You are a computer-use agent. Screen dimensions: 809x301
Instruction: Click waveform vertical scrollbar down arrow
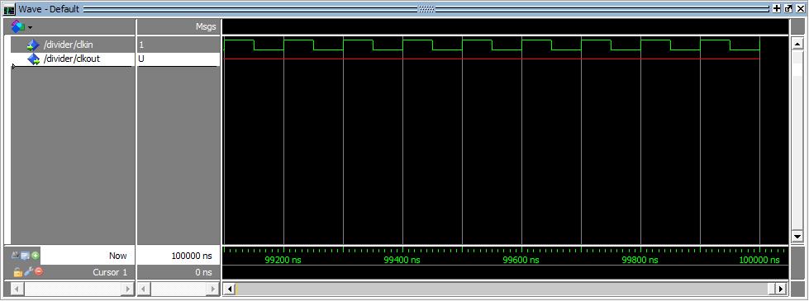[x=797, y=236]
